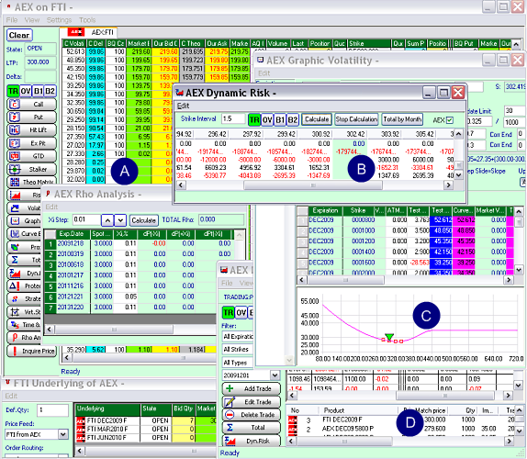Image resolution: width=527 pixels, height=459 pixels.
Task: Open the Risk chart tool in sidebar
Action: click(24, 195)
